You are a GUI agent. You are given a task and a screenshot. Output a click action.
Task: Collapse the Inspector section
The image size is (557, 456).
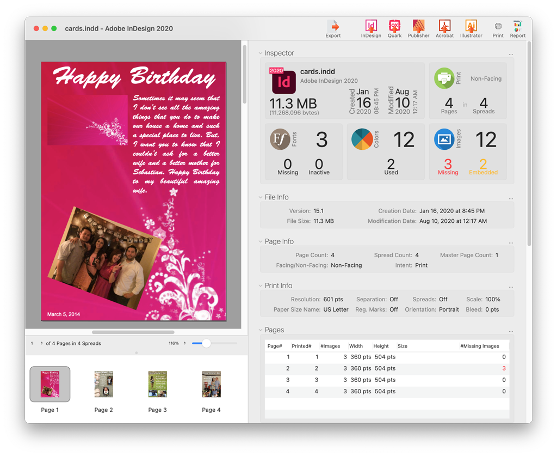point(261,53)
